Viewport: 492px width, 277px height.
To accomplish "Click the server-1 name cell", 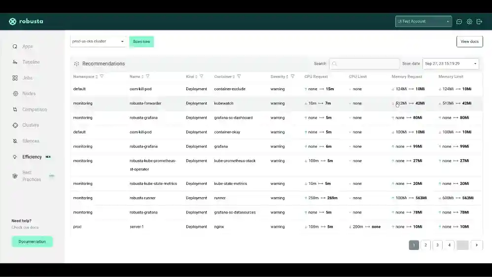I will pyautogui.click(x=137, y=227).
